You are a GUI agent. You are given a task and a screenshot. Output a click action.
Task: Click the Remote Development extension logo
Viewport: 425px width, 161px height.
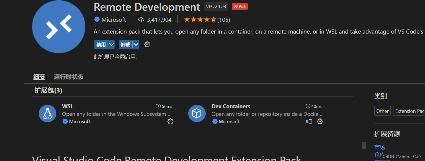(59, 26)
